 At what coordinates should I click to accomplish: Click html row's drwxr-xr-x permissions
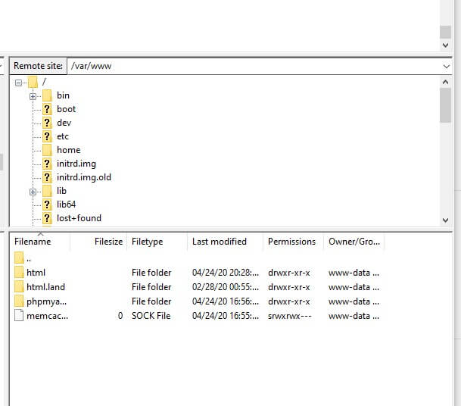[289, 273]
